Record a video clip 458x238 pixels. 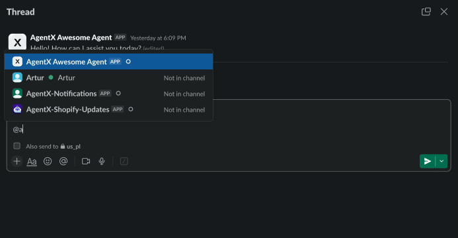pyautogui.click(x=86, y=161)
